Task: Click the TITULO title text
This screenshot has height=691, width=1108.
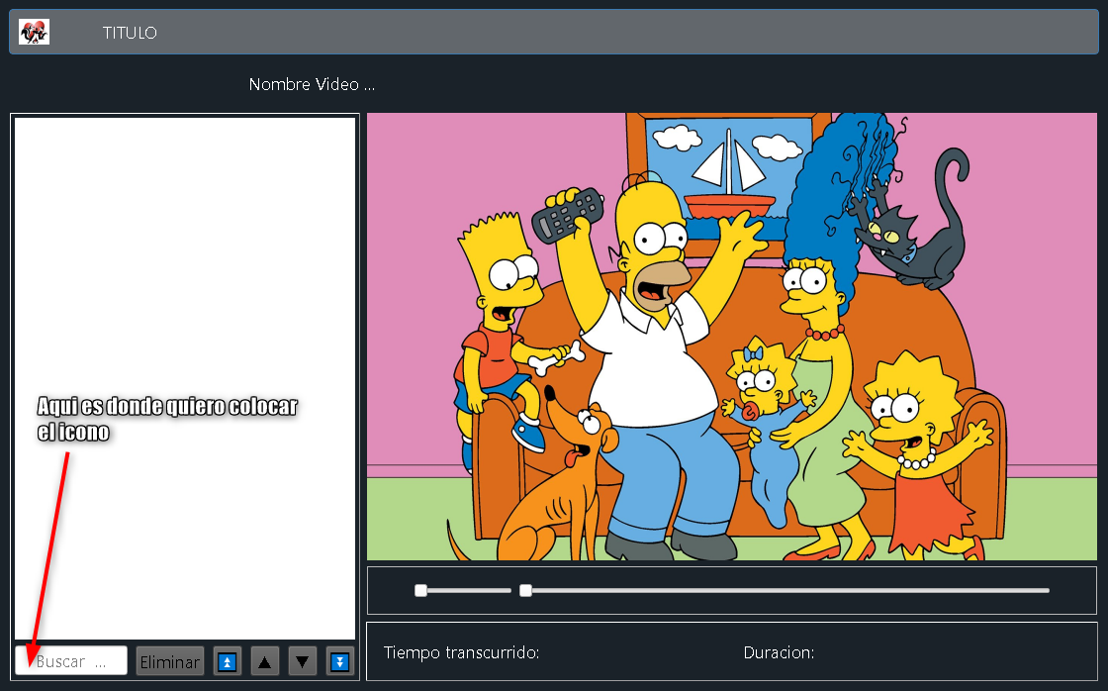Action: point(130,33)
